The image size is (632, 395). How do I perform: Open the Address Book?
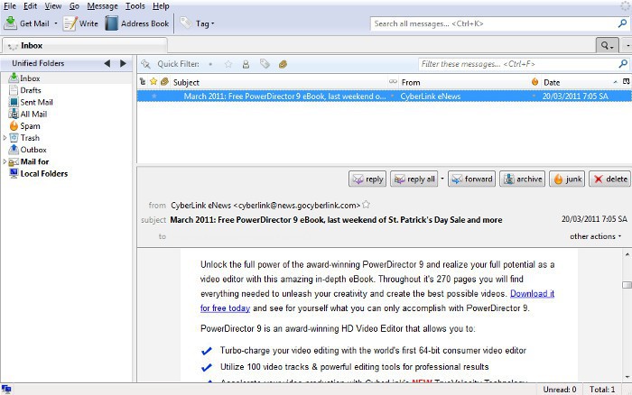pos(137,23)
